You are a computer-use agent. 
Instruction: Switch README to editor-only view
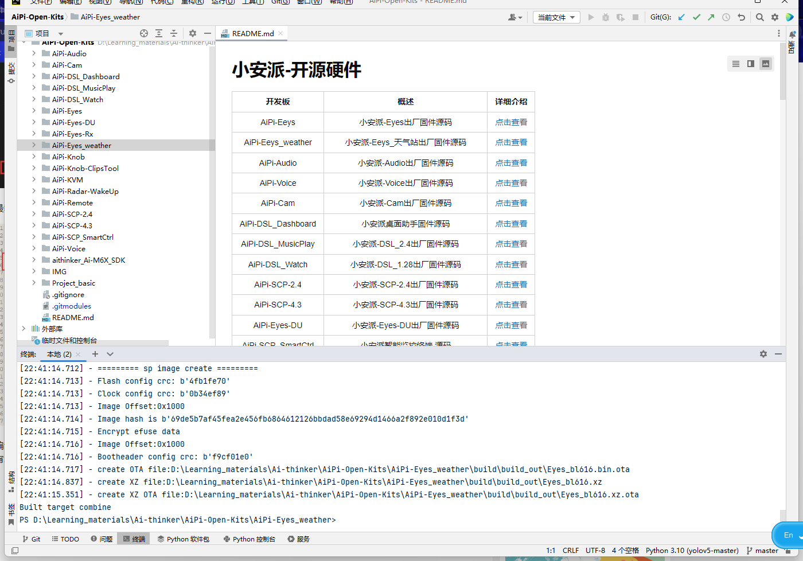736,64
